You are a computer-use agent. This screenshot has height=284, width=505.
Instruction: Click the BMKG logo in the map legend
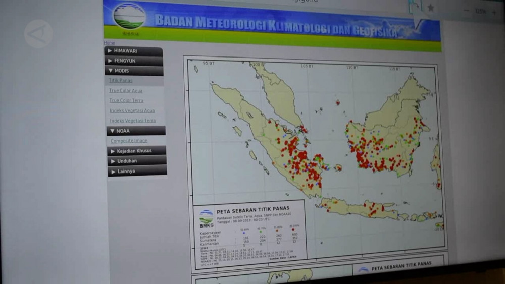point(206,217)
